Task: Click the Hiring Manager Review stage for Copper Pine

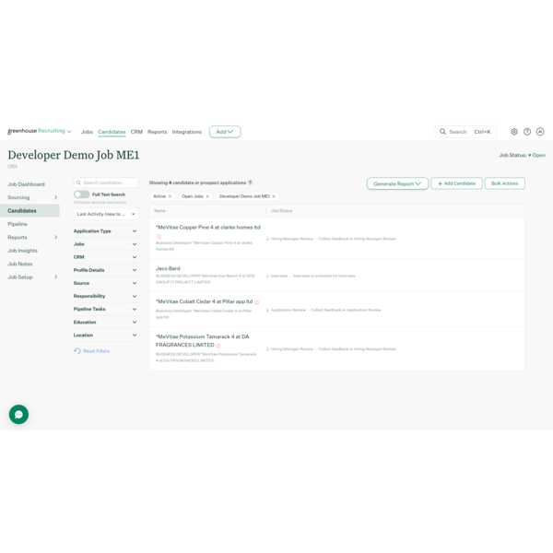Action: 291,239
